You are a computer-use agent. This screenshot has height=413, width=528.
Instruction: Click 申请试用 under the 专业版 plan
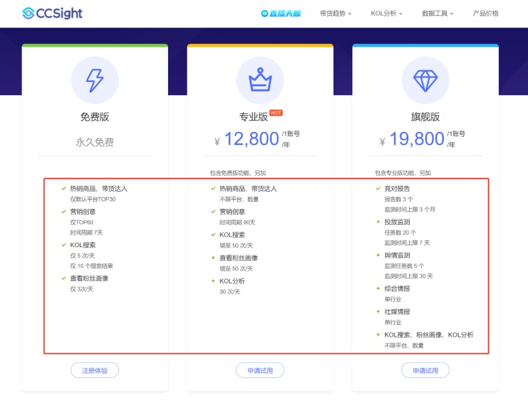pos(260,370)
